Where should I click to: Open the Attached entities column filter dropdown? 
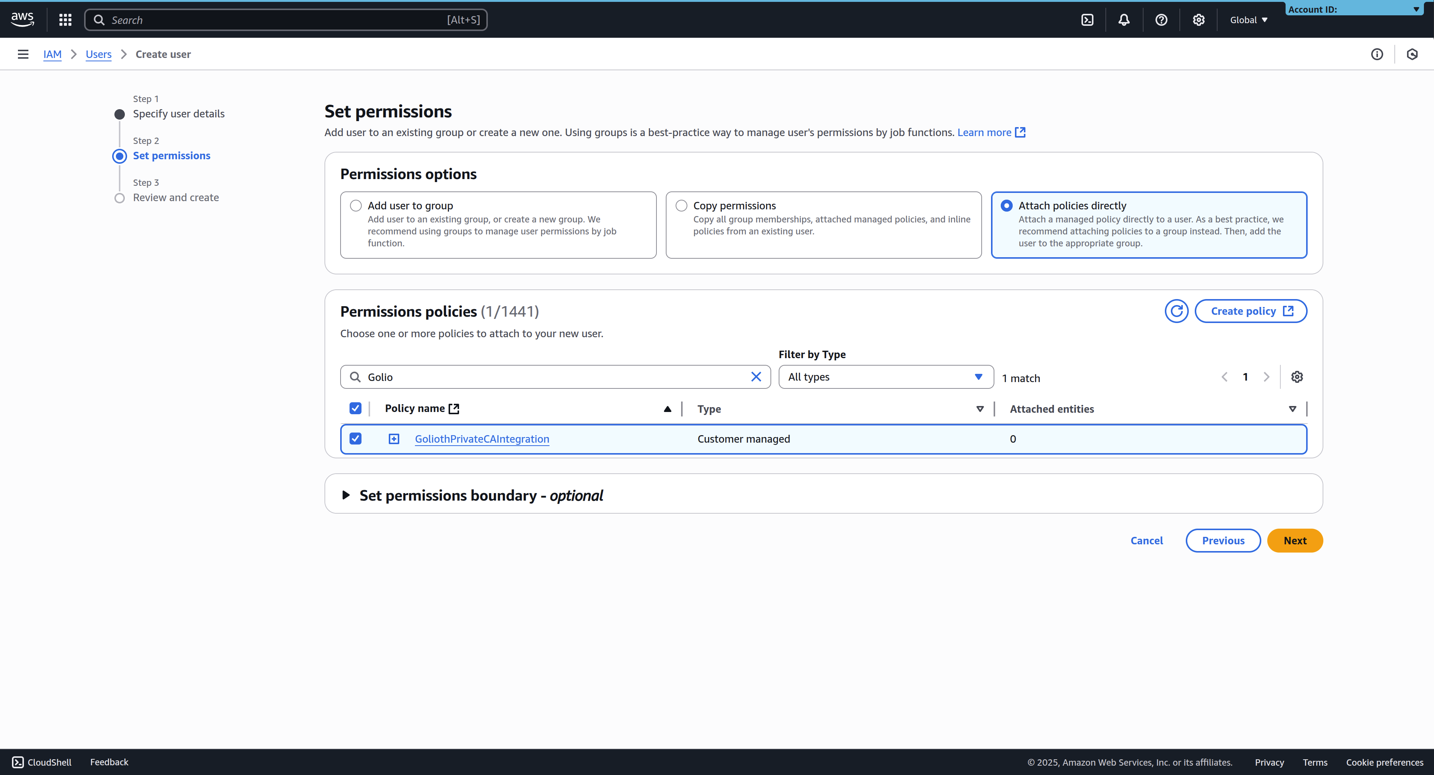point(1293,408)
